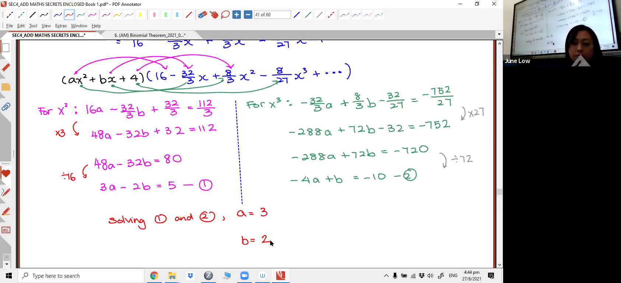Open the Window menu
621x283 pixels.
(79, 26)
